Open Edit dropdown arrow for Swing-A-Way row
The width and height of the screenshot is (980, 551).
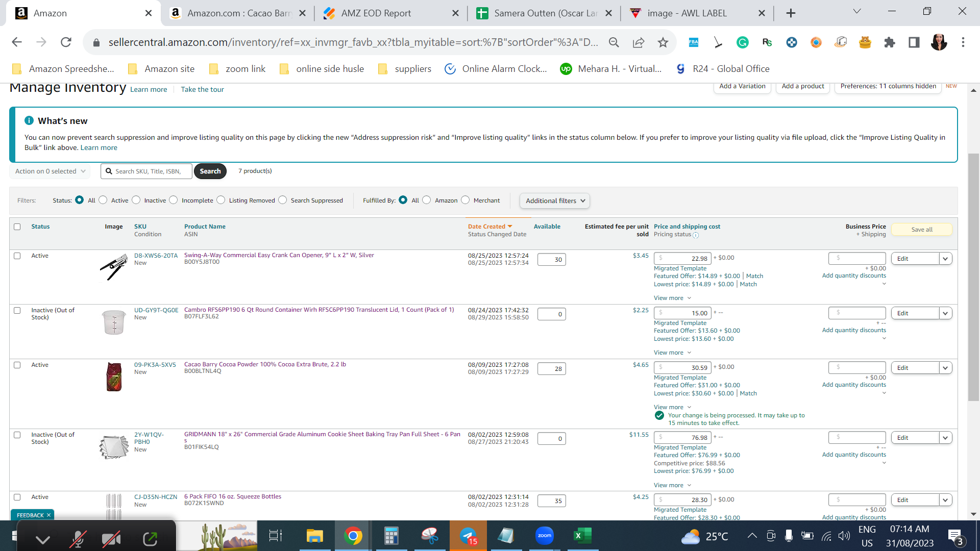tap(945, 259)
